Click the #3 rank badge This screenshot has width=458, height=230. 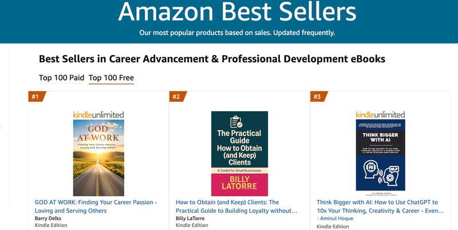[x=317, y=97]
